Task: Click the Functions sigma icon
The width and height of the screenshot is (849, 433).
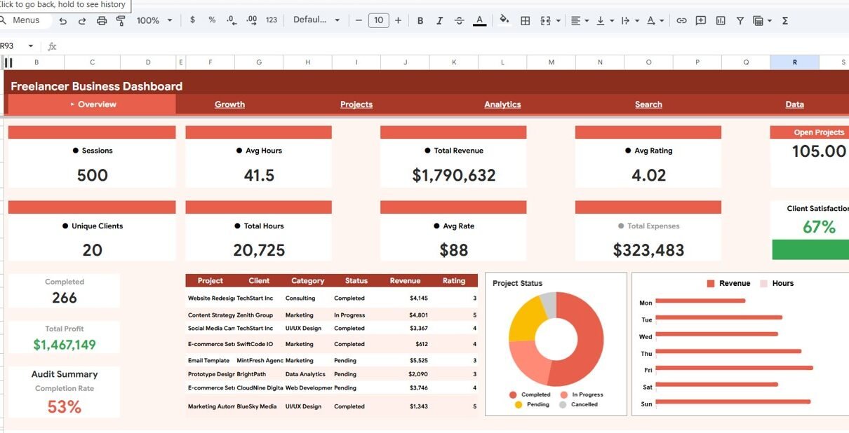Action: [785, 21]
